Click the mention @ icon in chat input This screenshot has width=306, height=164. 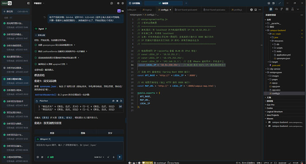38,157
